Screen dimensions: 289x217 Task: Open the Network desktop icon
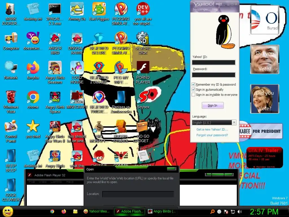[x=11, y=71]
